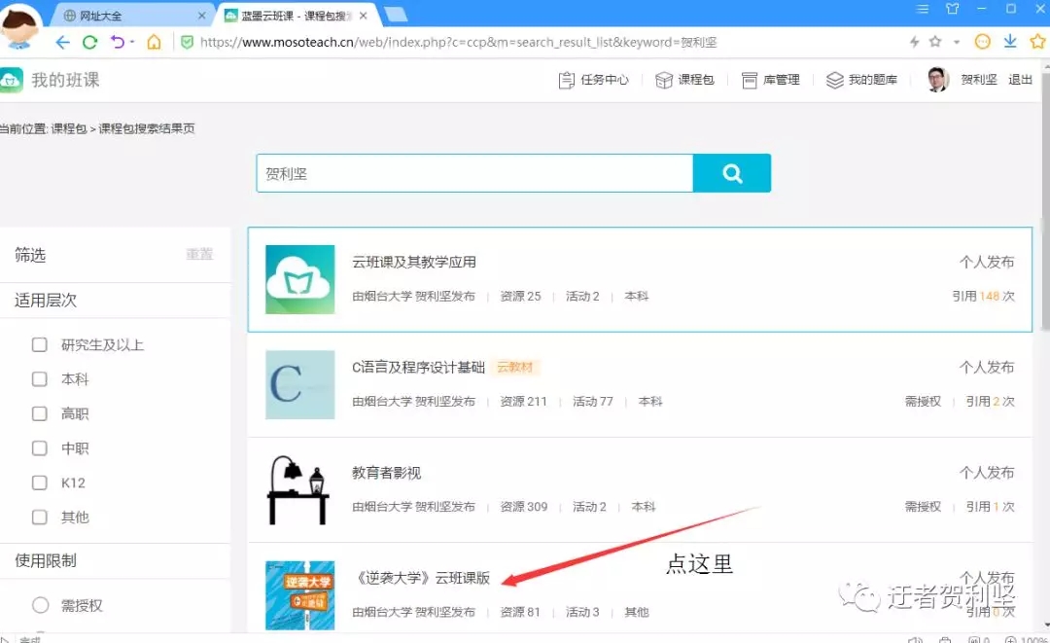
Task: Click the speaker icon in status bar
Action: [x=915, y=640]
